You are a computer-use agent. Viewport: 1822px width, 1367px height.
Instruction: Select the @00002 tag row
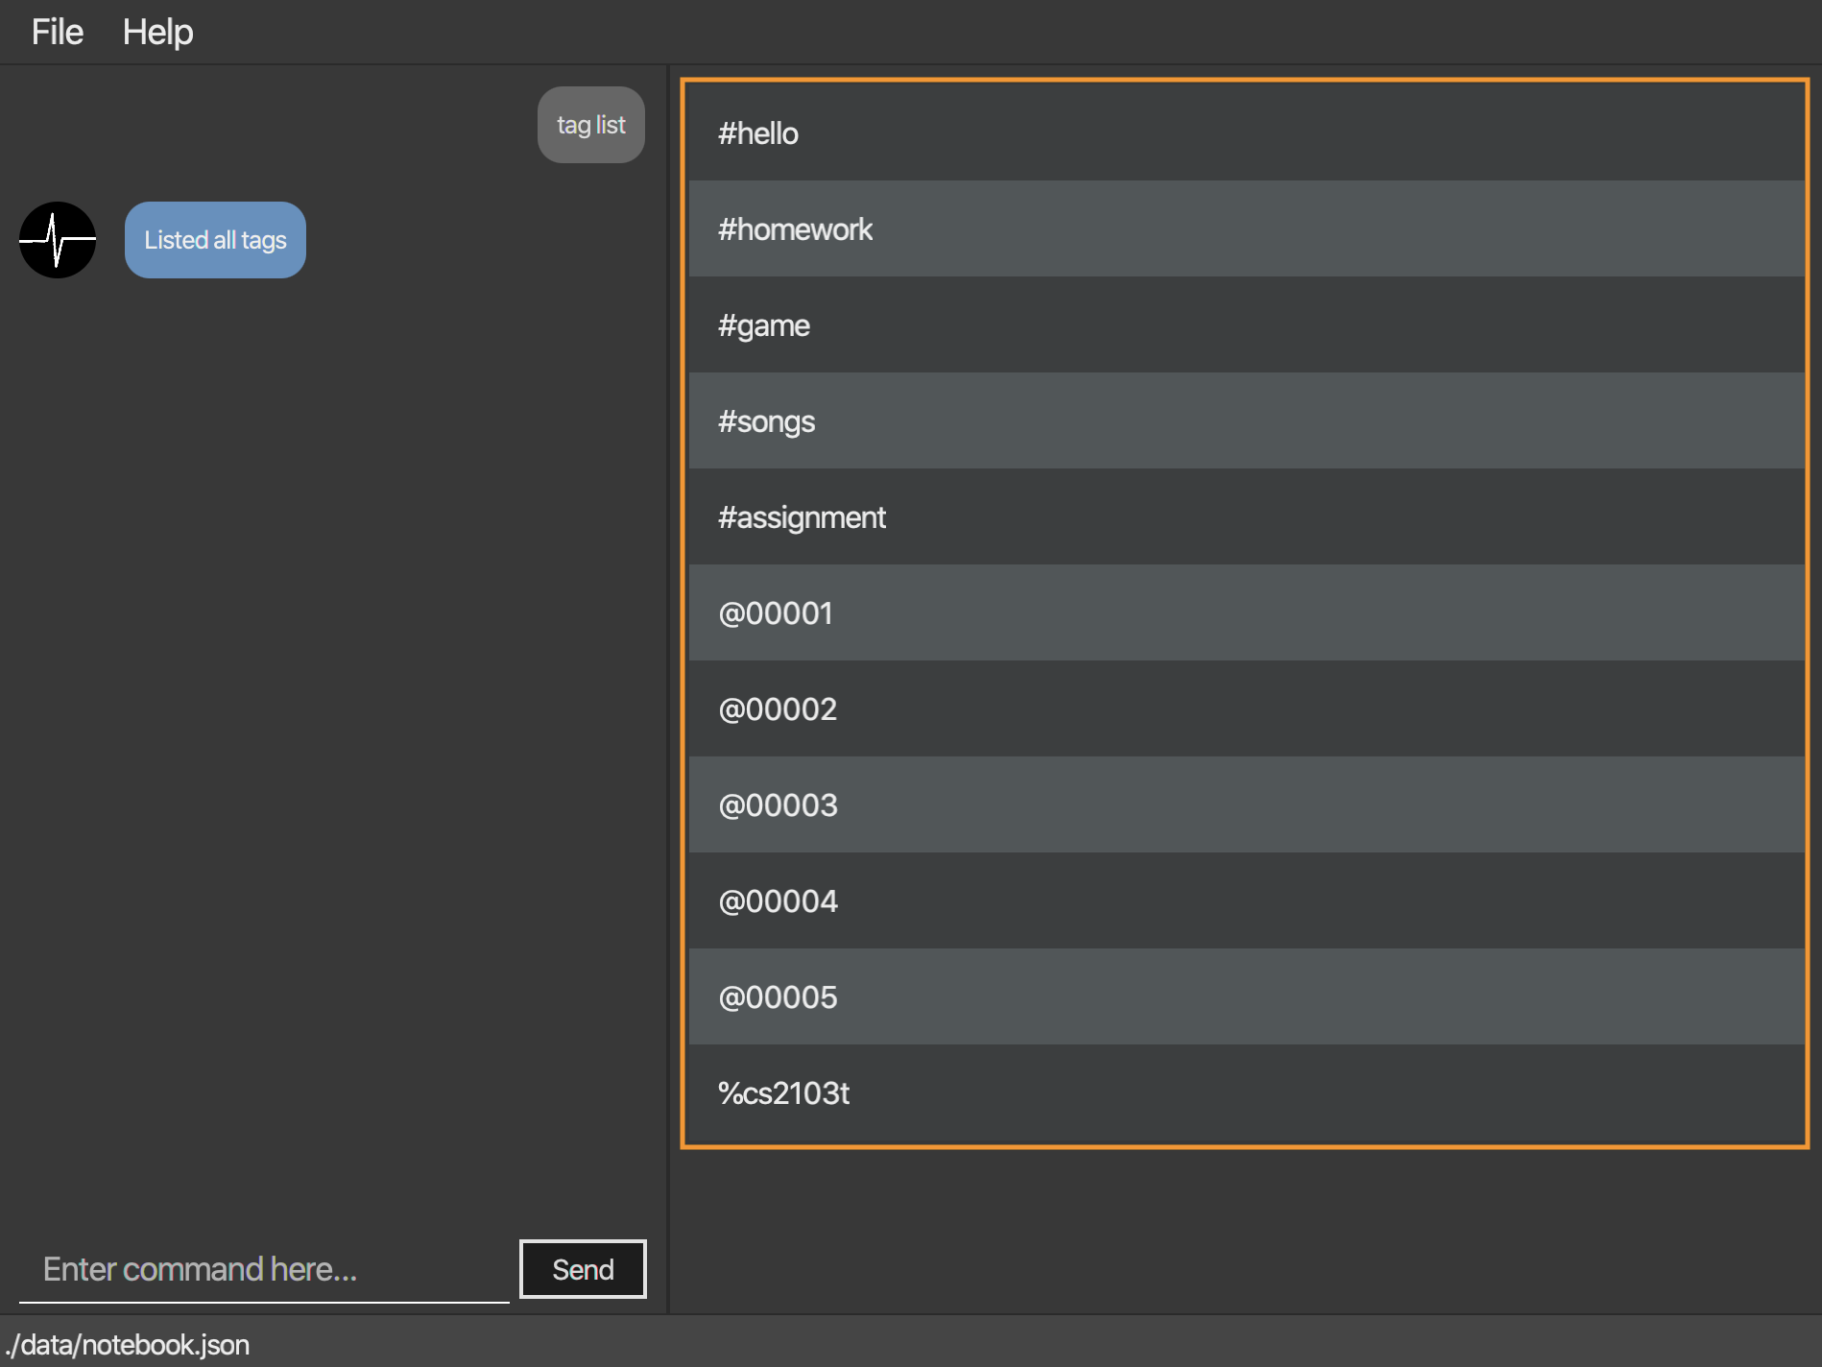point(1246,708)
